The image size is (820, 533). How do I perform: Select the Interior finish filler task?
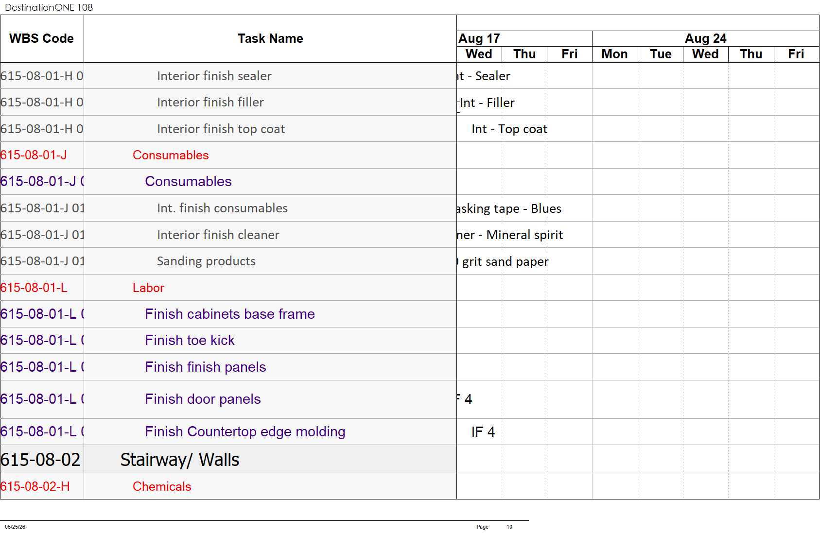(x=210, y=102)
